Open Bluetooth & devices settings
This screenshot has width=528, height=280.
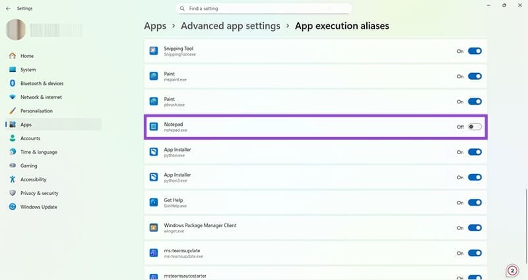pyautogui.click(x=42, y=84)
